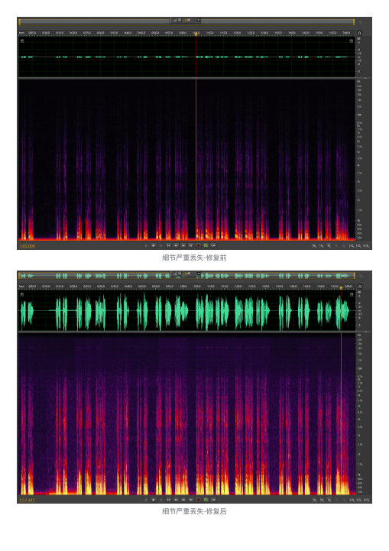Hit the red Record button in the lower editor
The height and width of the screenshot is (551, 389).
pyautogui.click(x=198, y=499)
